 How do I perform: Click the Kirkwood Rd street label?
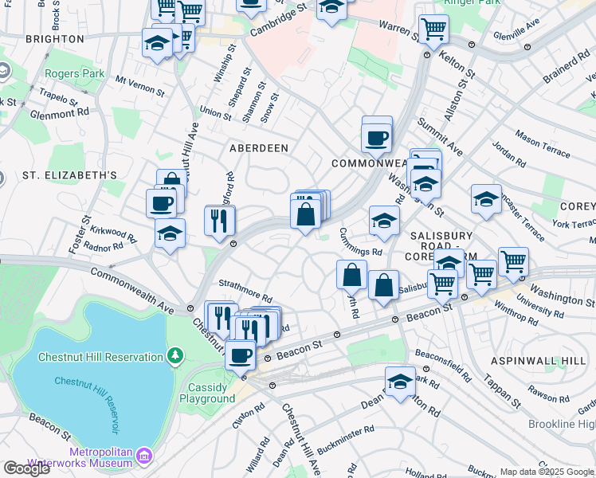[113, 234]
